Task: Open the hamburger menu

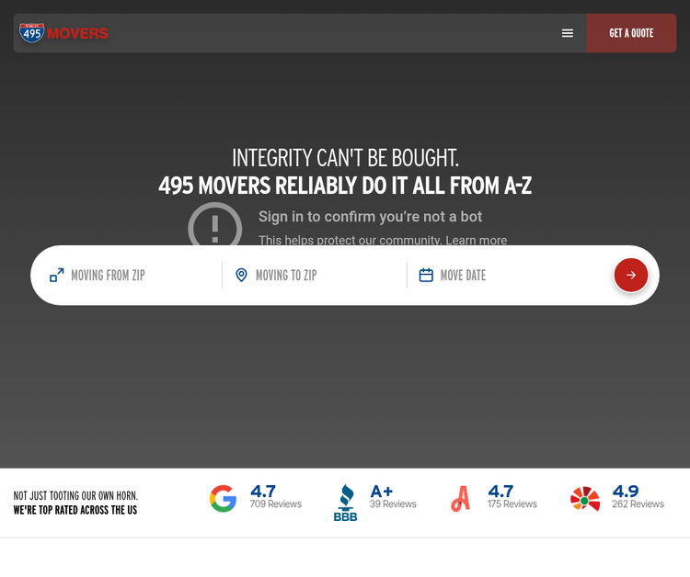Action: (568, 33)
